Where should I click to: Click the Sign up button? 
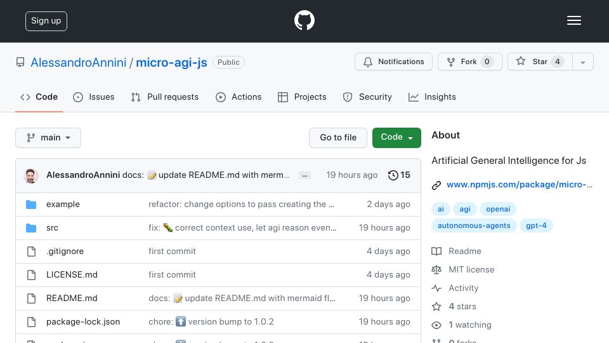(x=46, y=21)
